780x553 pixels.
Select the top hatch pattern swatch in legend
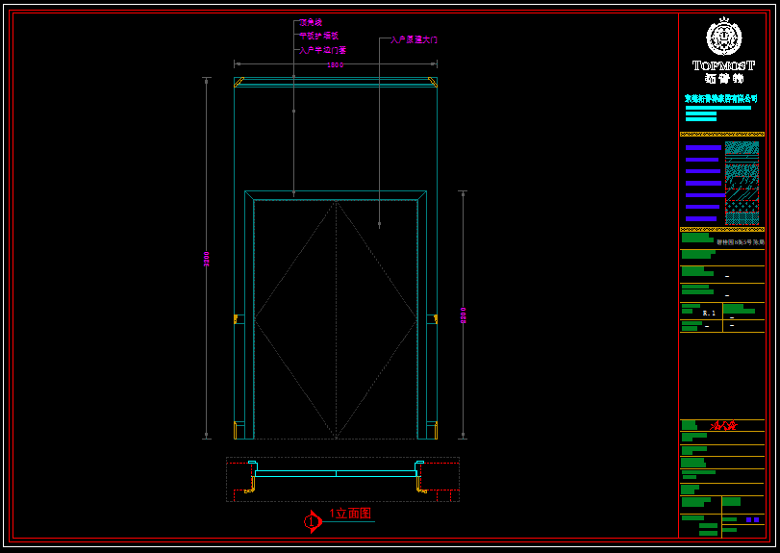(742, 148)
